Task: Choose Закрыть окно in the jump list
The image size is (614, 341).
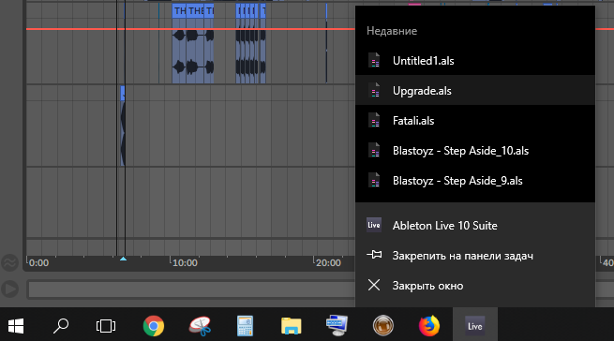Action: pos(475,286)
